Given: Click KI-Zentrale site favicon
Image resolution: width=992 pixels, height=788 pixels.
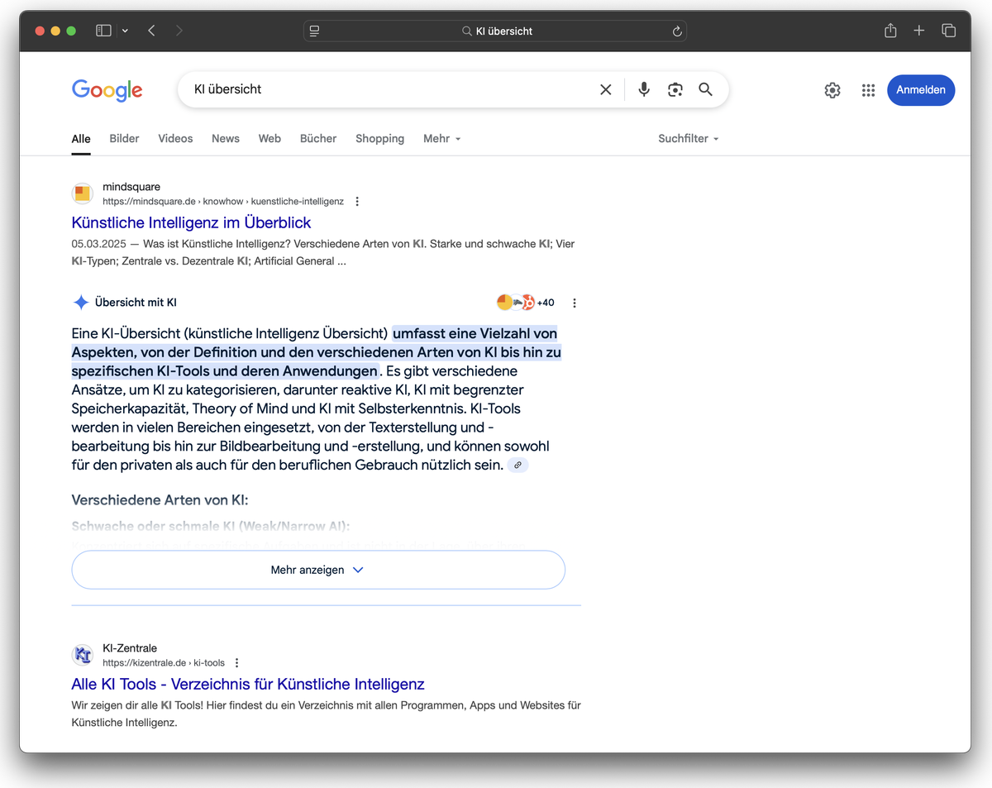Looking at the screenshot, I should point(83,655).
